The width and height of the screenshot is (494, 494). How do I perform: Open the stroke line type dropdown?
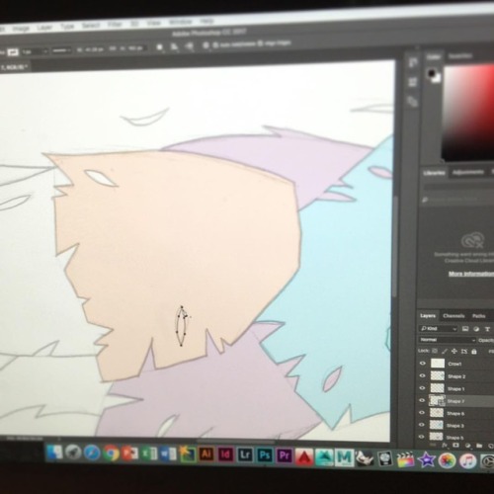click(x=61, y=50)
